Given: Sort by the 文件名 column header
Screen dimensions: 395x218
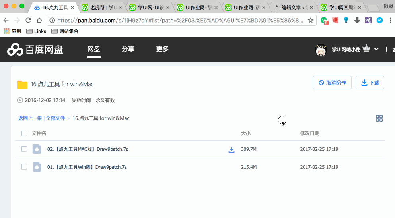Looking at the screenshot, I should (x=39, y=133).
